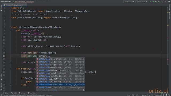Screen dimensions: 171x96
Task: Open the TODO tool window tab
Action: pyautogui.click(x=14, y=93)
